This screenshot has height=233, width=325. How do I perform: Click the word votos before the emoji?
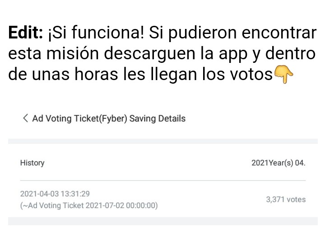click(247, 74)
